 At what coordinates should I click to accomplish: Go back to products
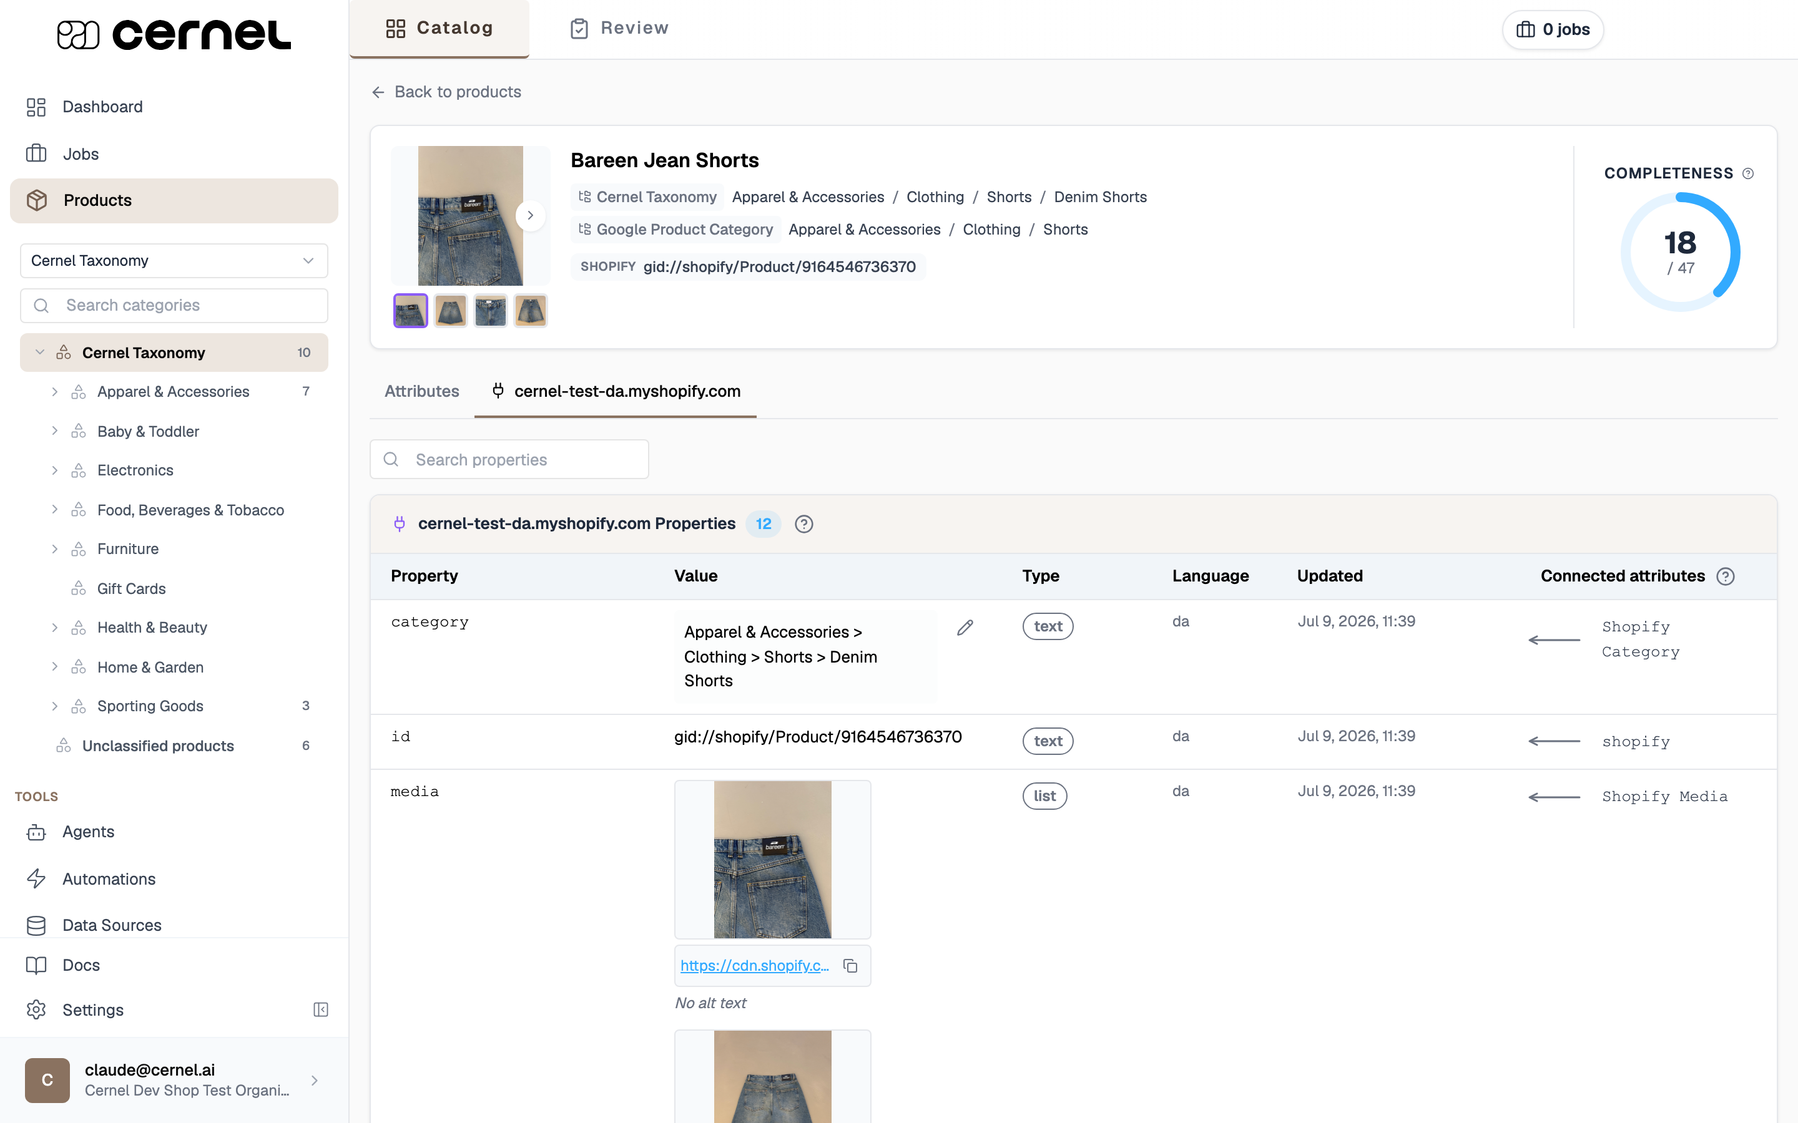coord(446,92)
